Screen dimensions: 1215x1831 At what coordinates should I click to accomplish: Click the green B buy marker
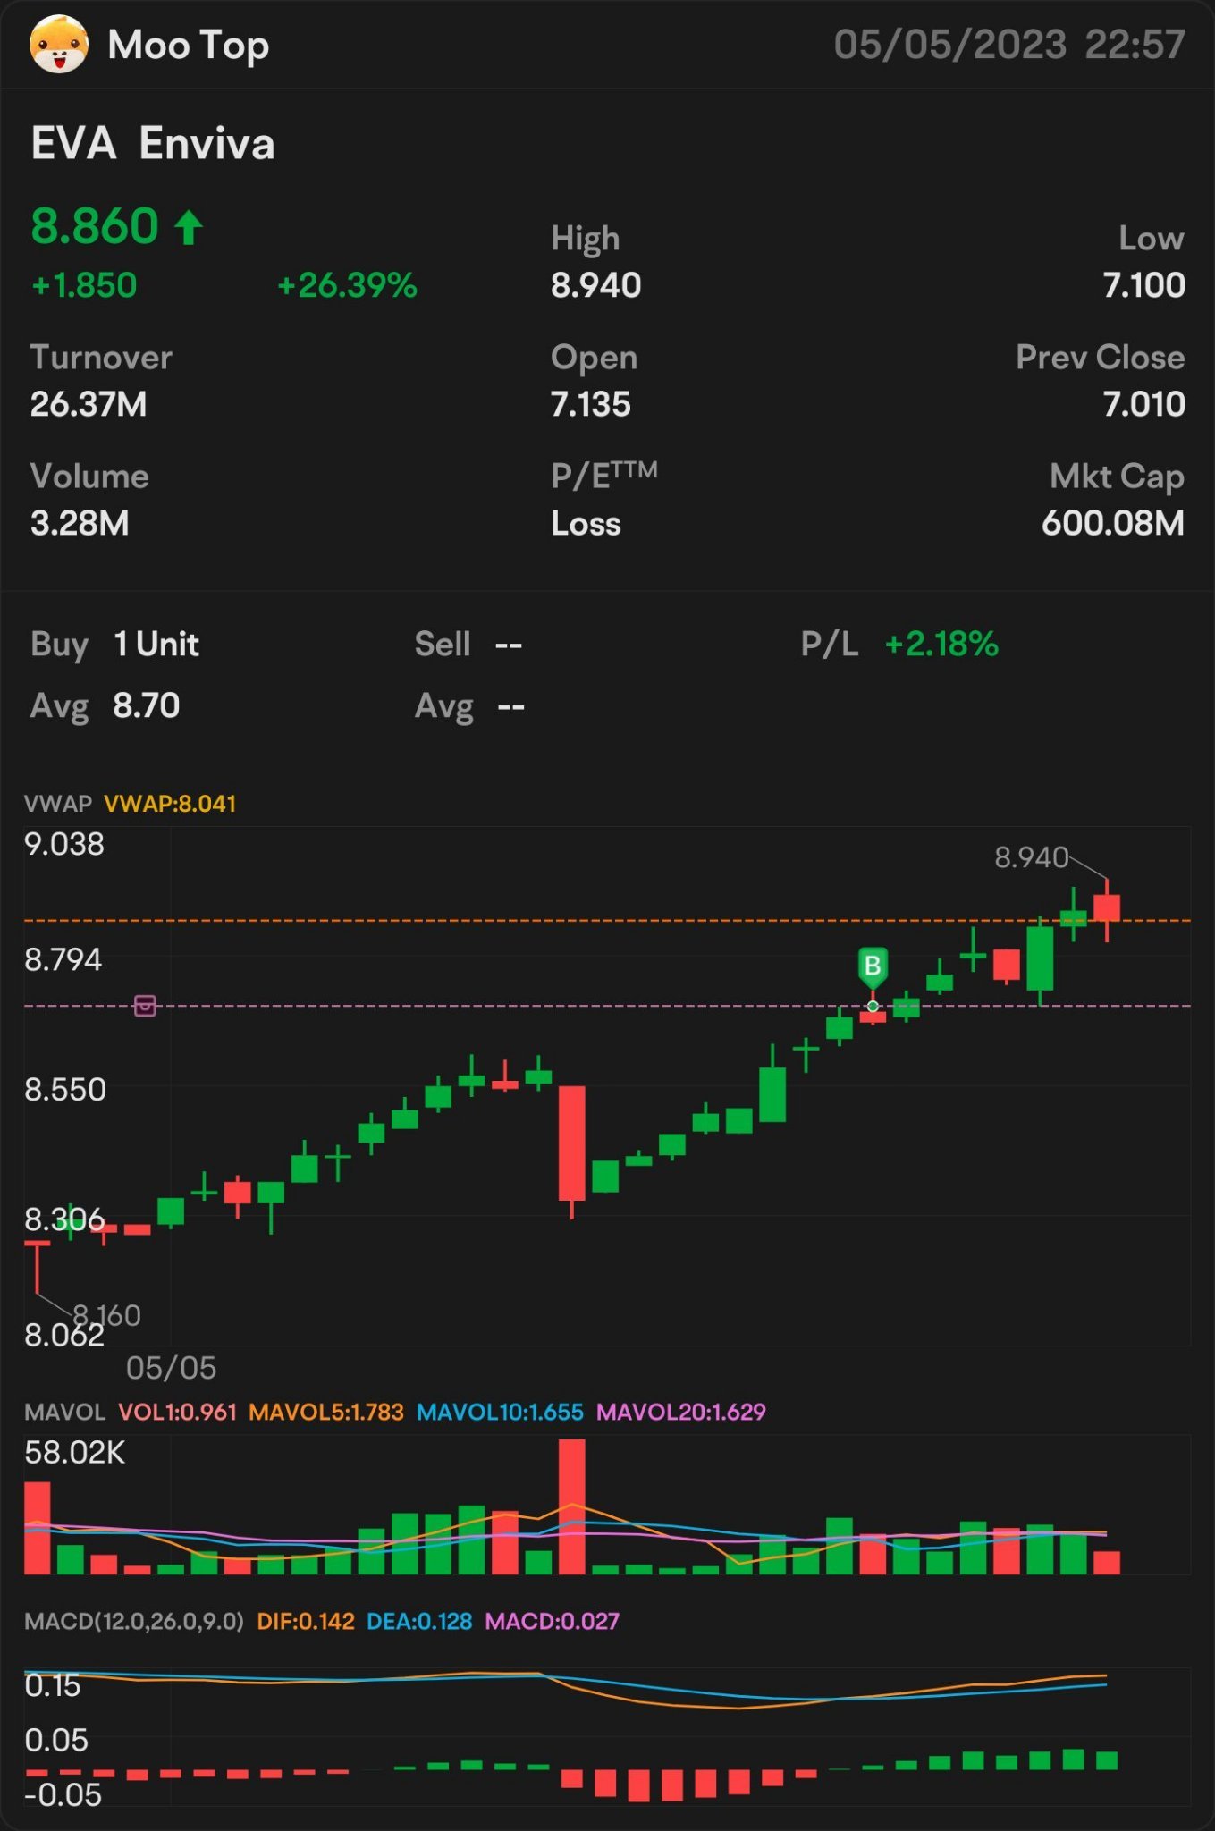click(873, 966)
